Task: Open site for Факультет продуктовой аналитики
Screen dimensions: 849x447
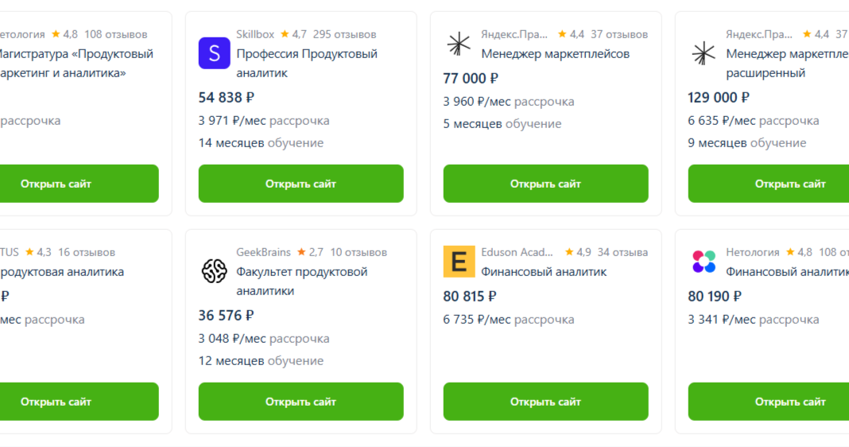Action: pyautogui.click(x=301, y=402)
